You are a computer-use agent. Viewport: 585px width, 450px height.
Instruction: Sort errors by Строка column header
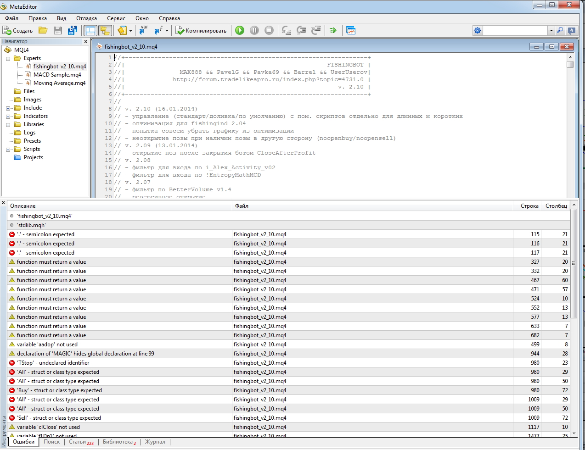click(527, 206)
